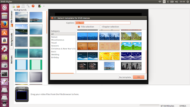The image size is (190, 107).
Task: Click the Caption text field
Action: coord(103,23)
